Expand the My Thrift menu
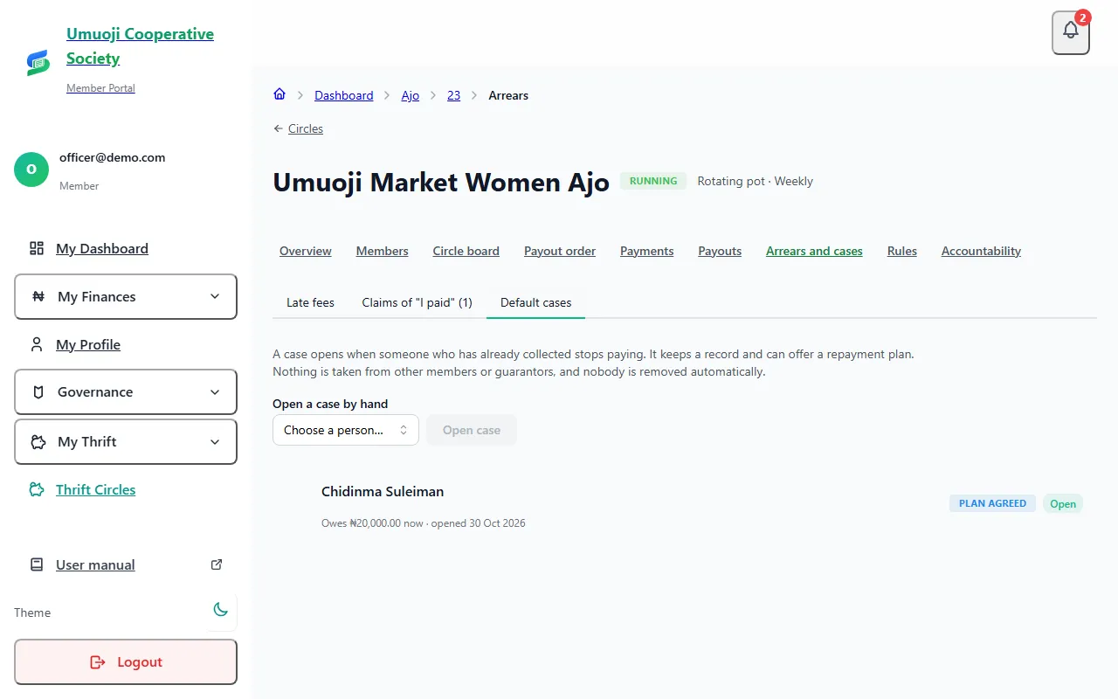 pos(126,441)
